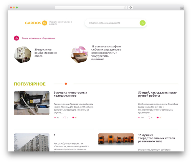Open the refrigerator compressor thumbnail
The width and height of the screenshot is (192, 163).
31,103
